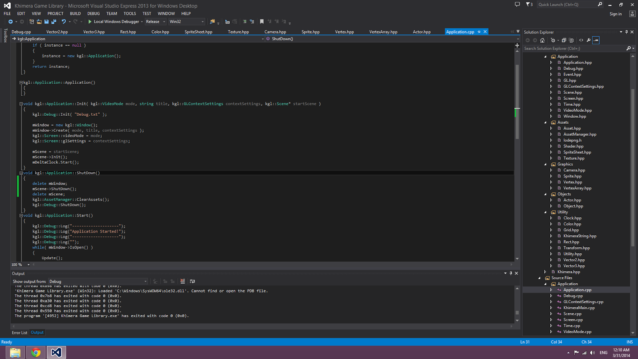
Task: Open Google Chrome from the taskbar
Action: click(36, 352)
